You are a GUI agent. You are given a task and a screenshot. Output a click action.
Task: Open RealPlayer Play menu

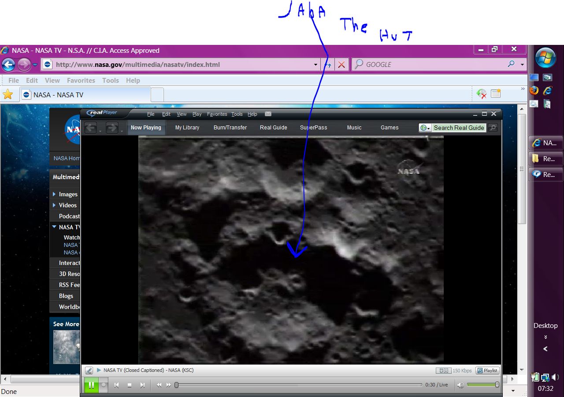197,114
